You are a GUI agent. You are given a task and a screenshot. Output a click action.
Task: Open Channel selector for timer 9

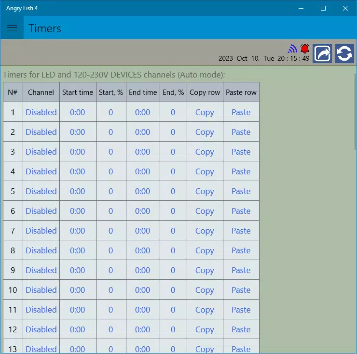[41, 270]
